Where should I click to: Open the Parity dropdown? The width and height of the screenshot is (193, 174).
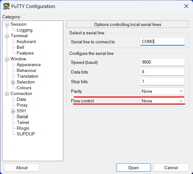point(162,91)
